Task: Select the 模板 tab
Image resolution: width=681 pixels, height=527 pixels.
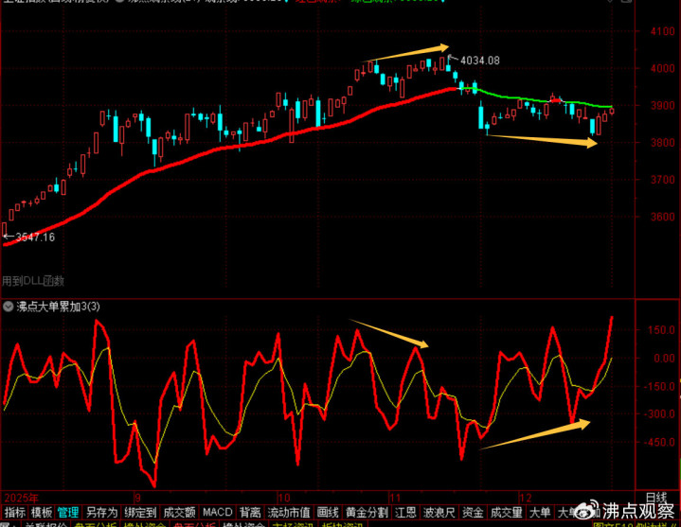Action: 42,513
